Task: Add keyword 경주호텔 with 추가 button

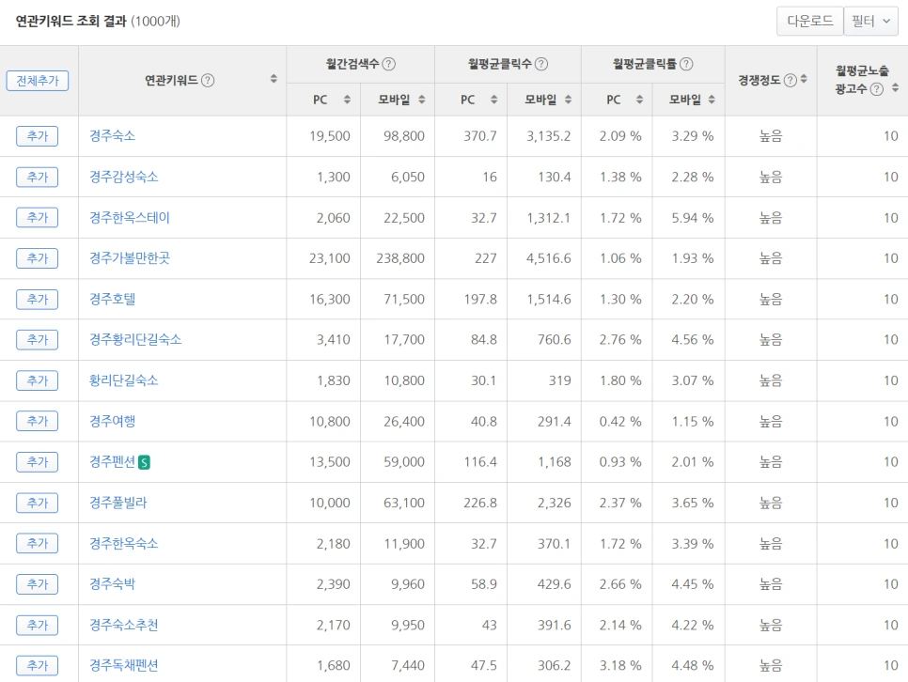Action: tap(37, 300)
